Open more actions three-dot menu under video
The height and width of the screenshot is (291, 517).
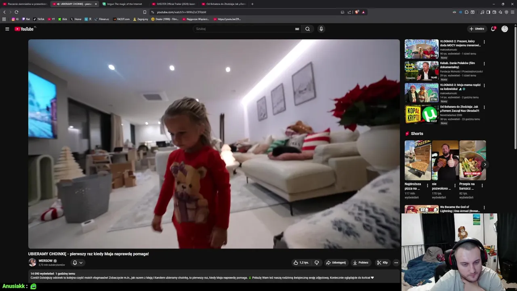point(396,263)
